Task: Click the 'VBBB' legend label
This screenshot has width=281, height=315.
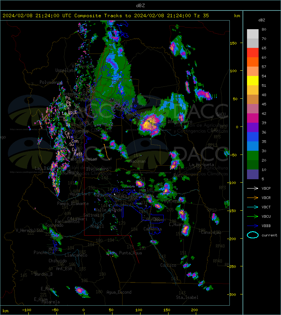Action: point(266,226)
